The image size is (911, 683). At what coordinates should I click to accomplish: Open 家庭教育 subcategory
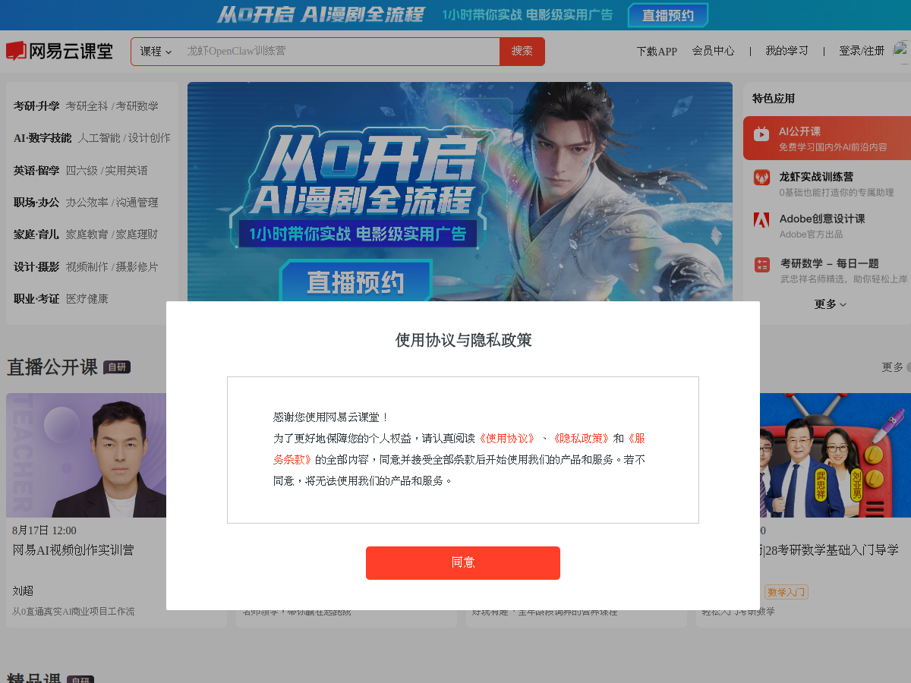pyautogui.click(x=87, y=234)
